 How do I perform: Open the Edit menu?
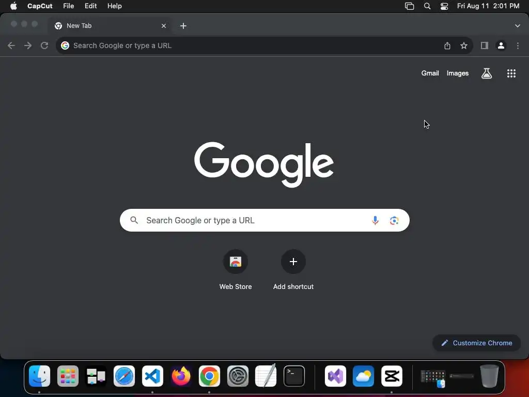click(90, 6)
